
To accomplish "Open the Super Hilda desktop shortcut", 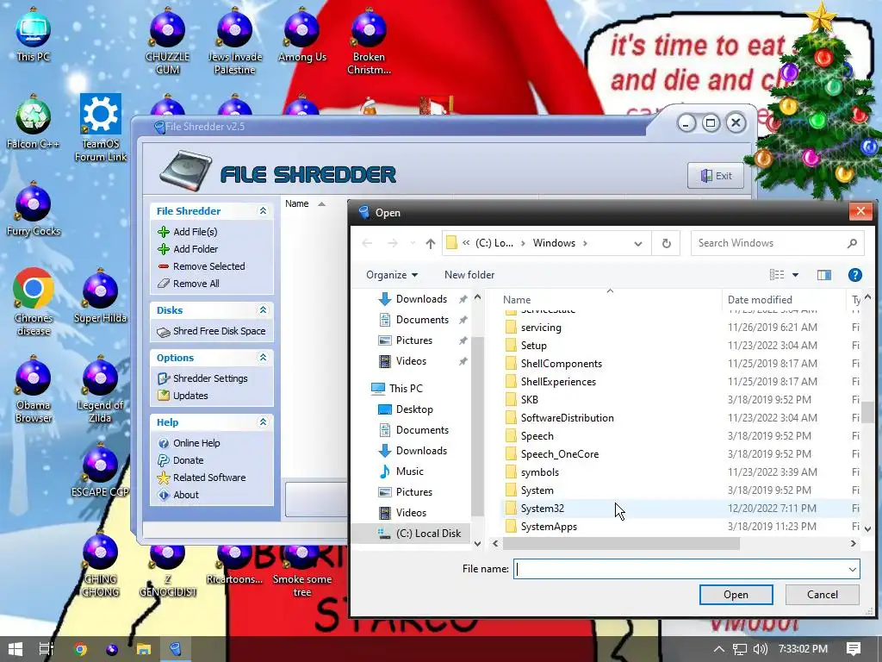I will tap(100, 297).
